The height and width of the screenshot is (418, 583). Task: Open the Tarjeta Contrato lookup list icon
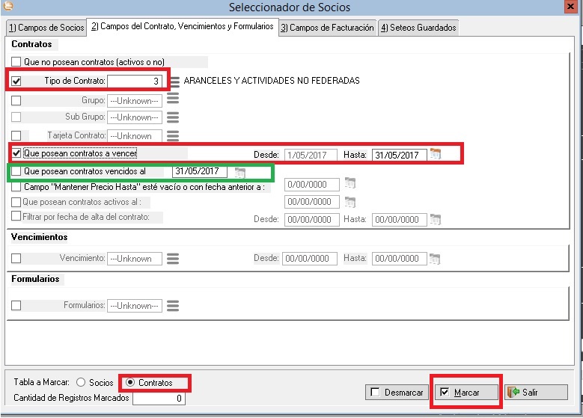(x=171, y=136)
